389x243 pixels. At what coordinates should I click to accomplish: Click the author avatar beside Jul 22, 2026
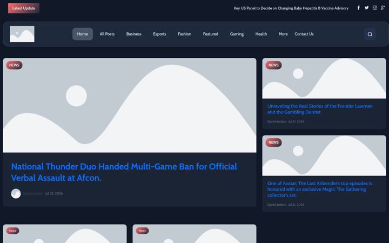(16, 194)
